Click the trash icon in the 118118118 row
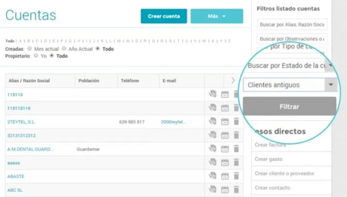The width and height of the screenshot is (347, 197). pyautogui.click(x=236, y=108)
